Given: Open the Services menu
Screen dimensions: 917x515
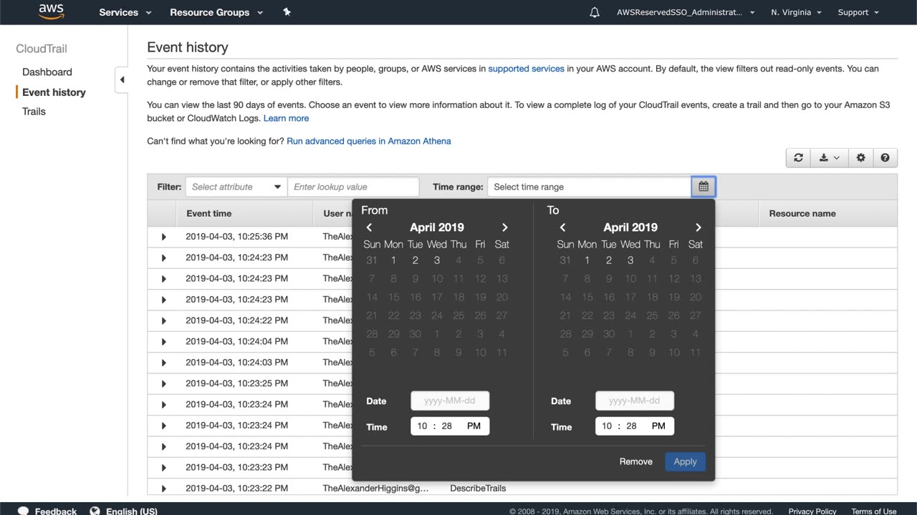Looking at the screenshot, I should [x=125, y=12].
